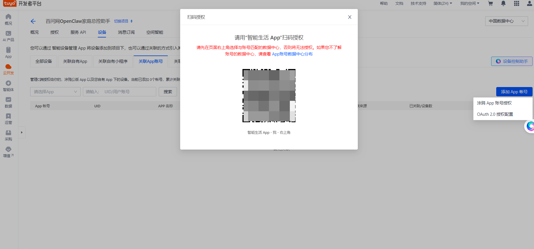Open the apps grid icon

pos(517,3)
